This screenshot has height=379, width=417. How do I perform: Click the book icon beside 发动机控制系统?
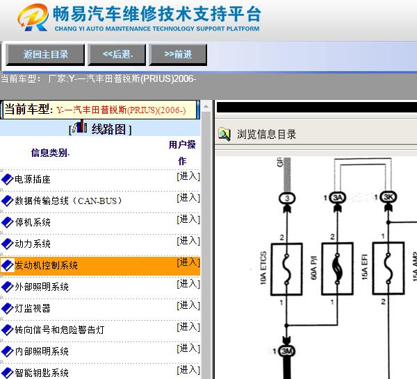[7, 265]
